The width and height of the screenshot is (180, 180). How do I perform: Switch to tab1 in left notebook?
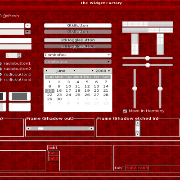coord(53,148)
